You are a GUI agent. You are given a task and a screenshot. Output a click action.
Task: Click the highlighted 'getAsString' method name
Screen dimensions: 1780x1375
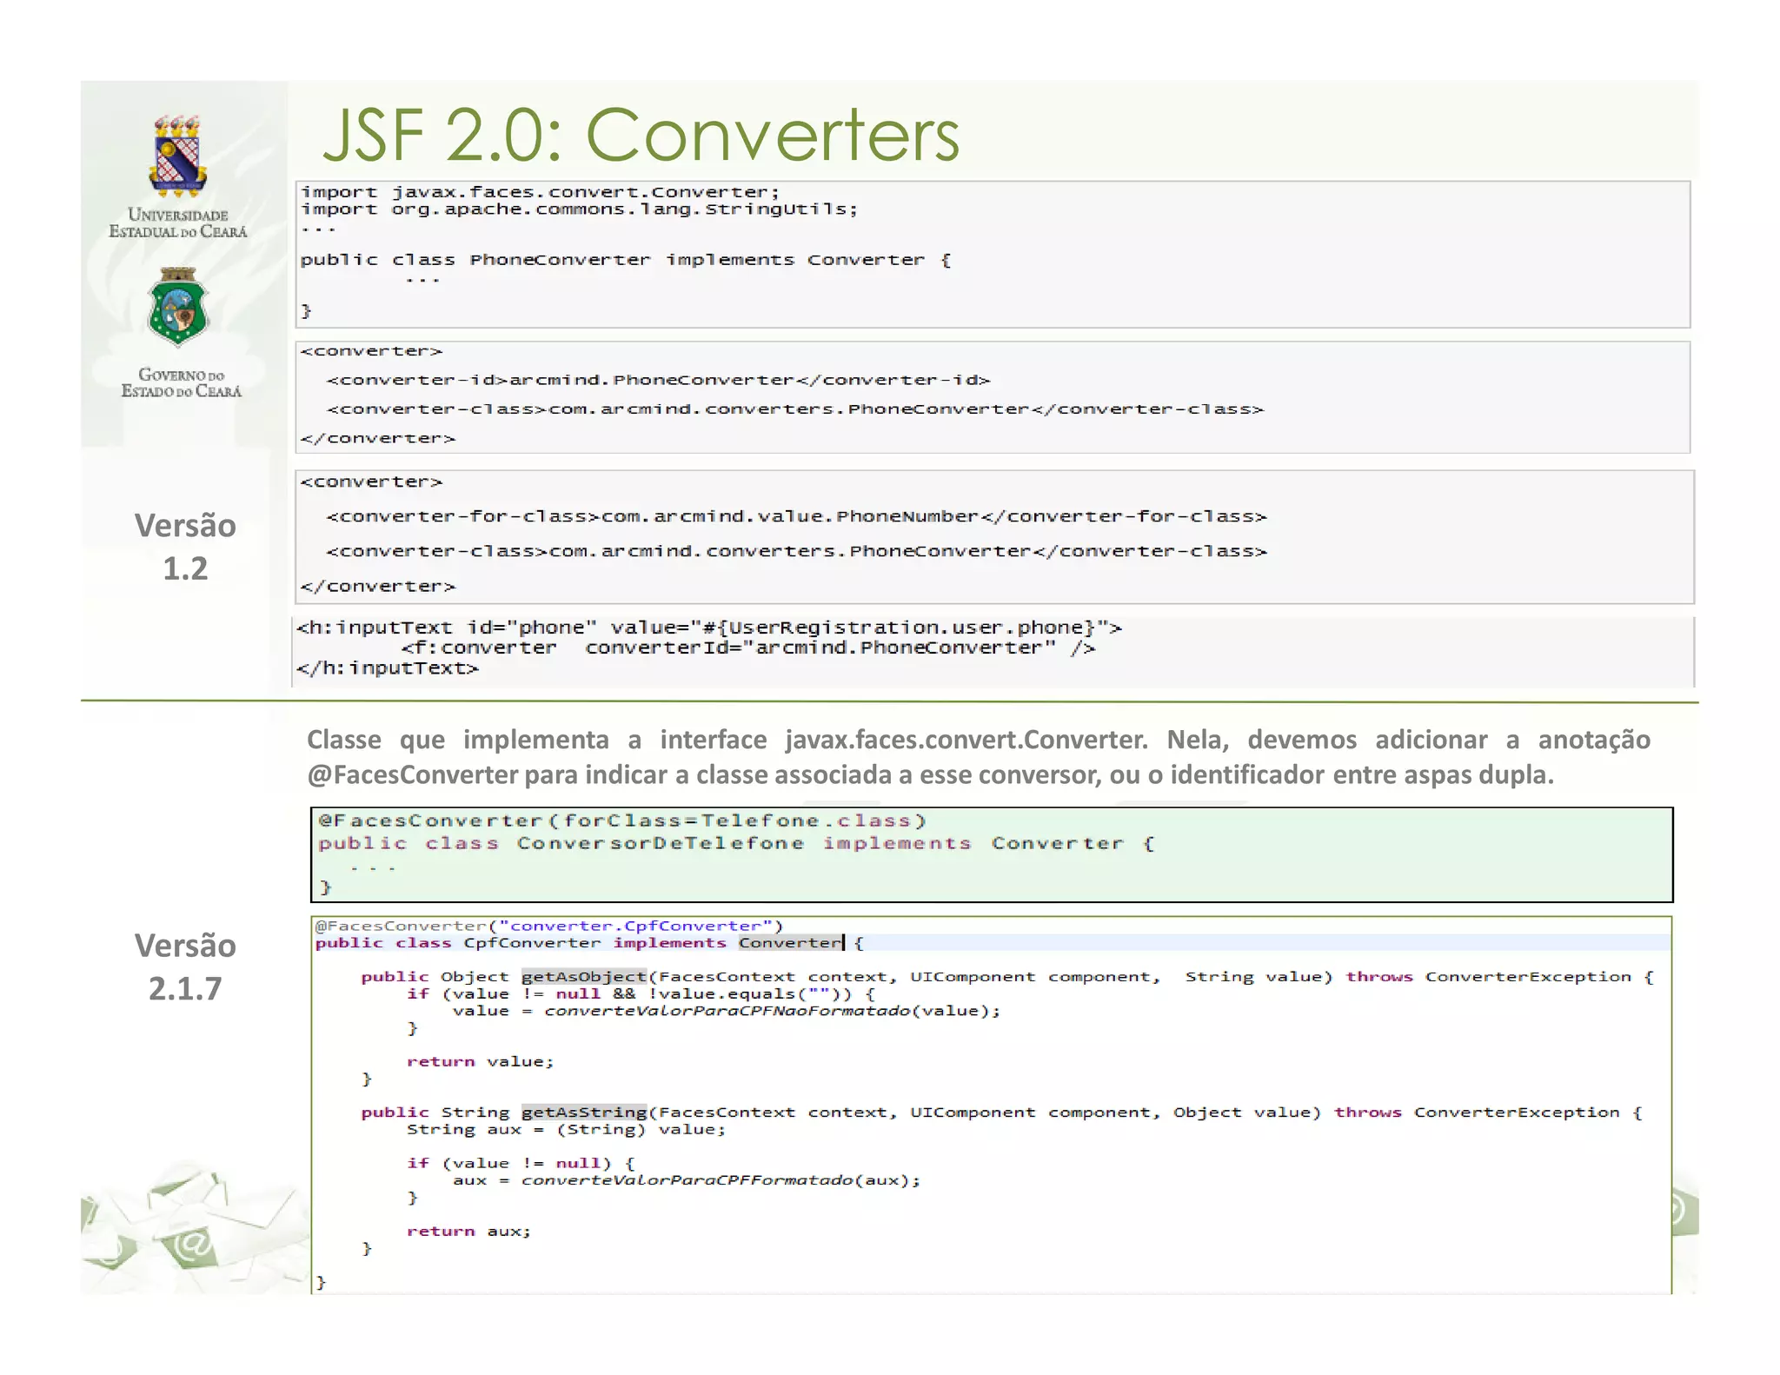[584, 1113]
